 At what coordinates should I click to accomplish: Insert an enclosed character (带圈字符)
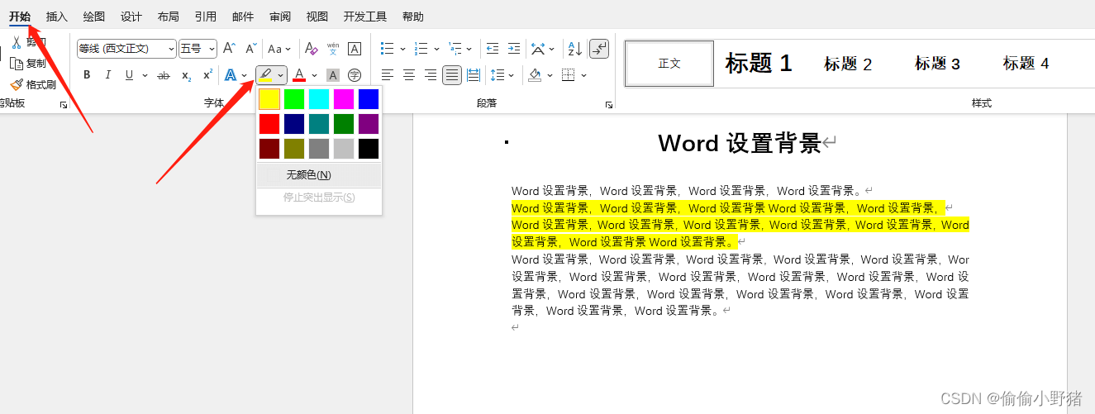355,75
